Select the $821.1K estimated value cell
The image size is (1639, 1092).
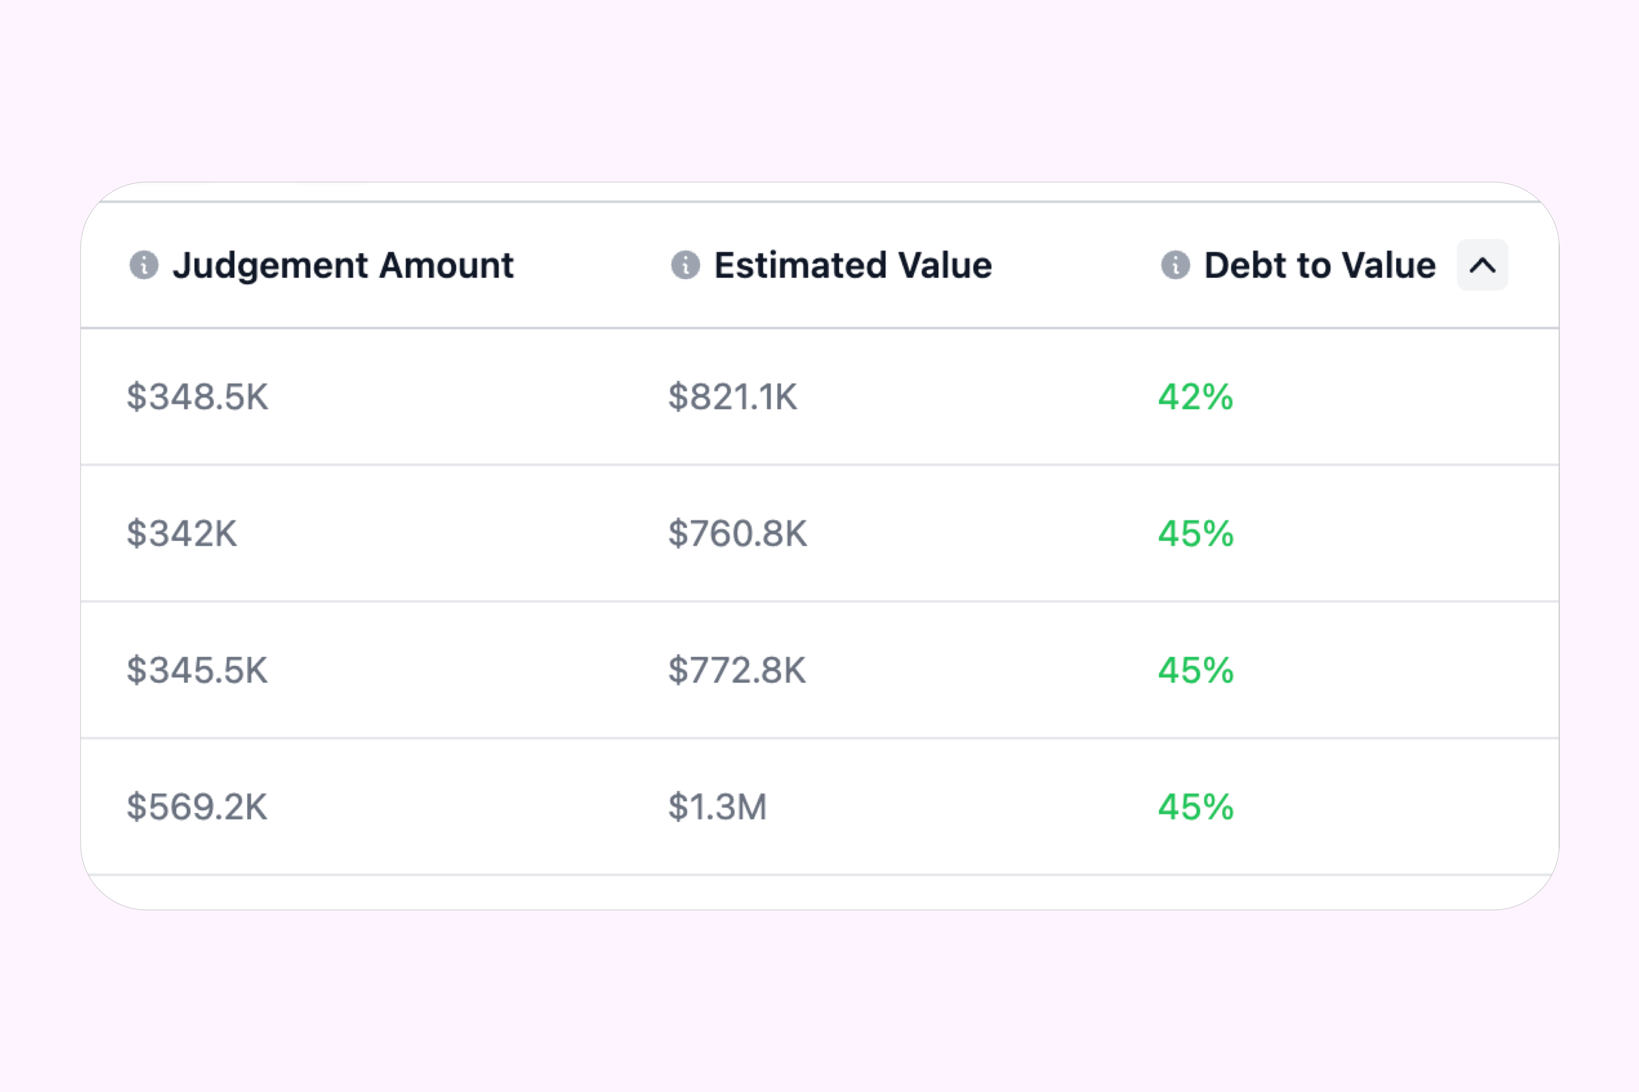tap(732, 397)
